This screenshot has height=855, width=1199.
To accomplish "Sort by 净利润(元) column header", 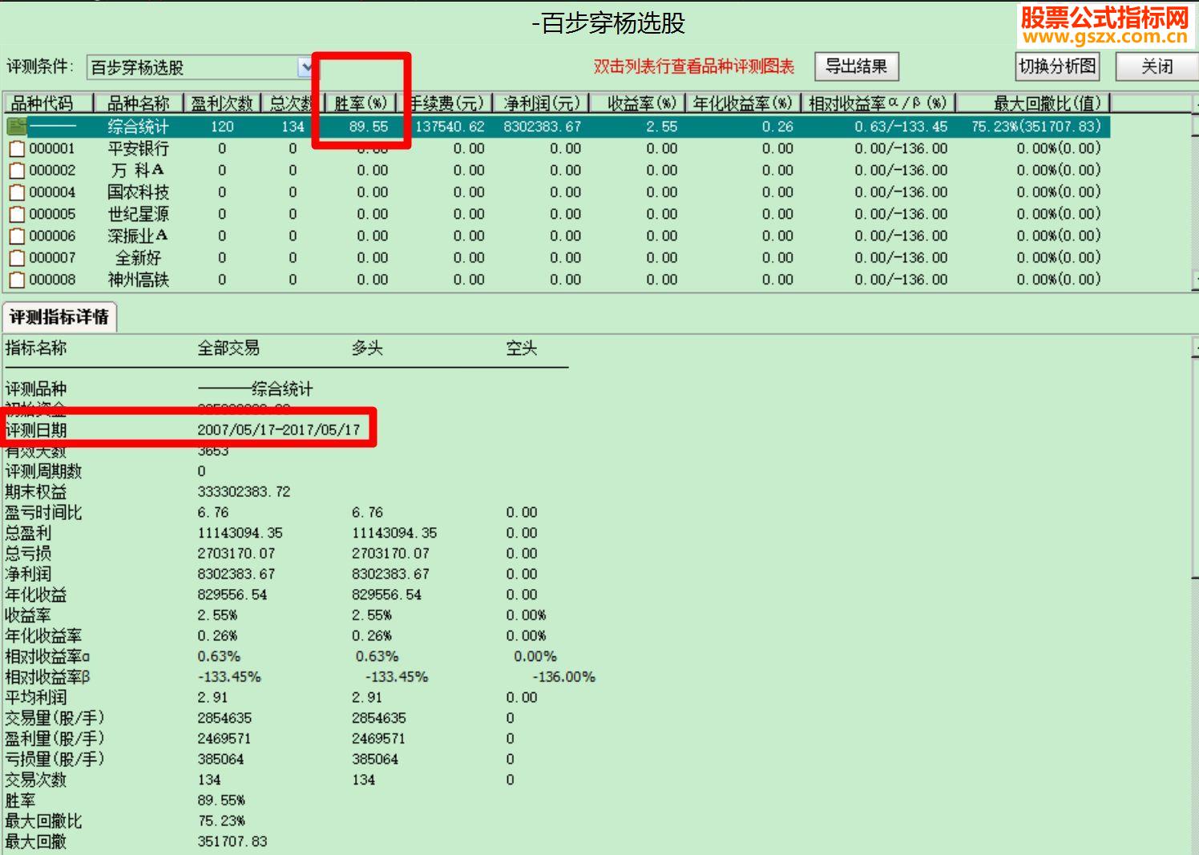I will 541,103.
